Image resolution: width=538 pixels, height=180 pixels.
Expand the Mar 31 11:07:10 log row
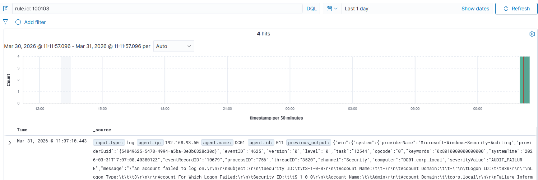click(x=10, y=143)
